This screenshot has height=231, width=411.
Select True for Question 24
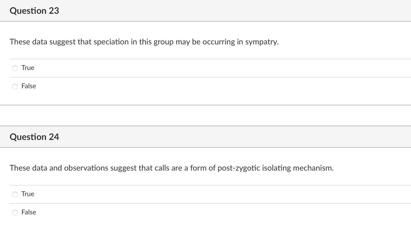pyautogui.click(x=15, y=194)
